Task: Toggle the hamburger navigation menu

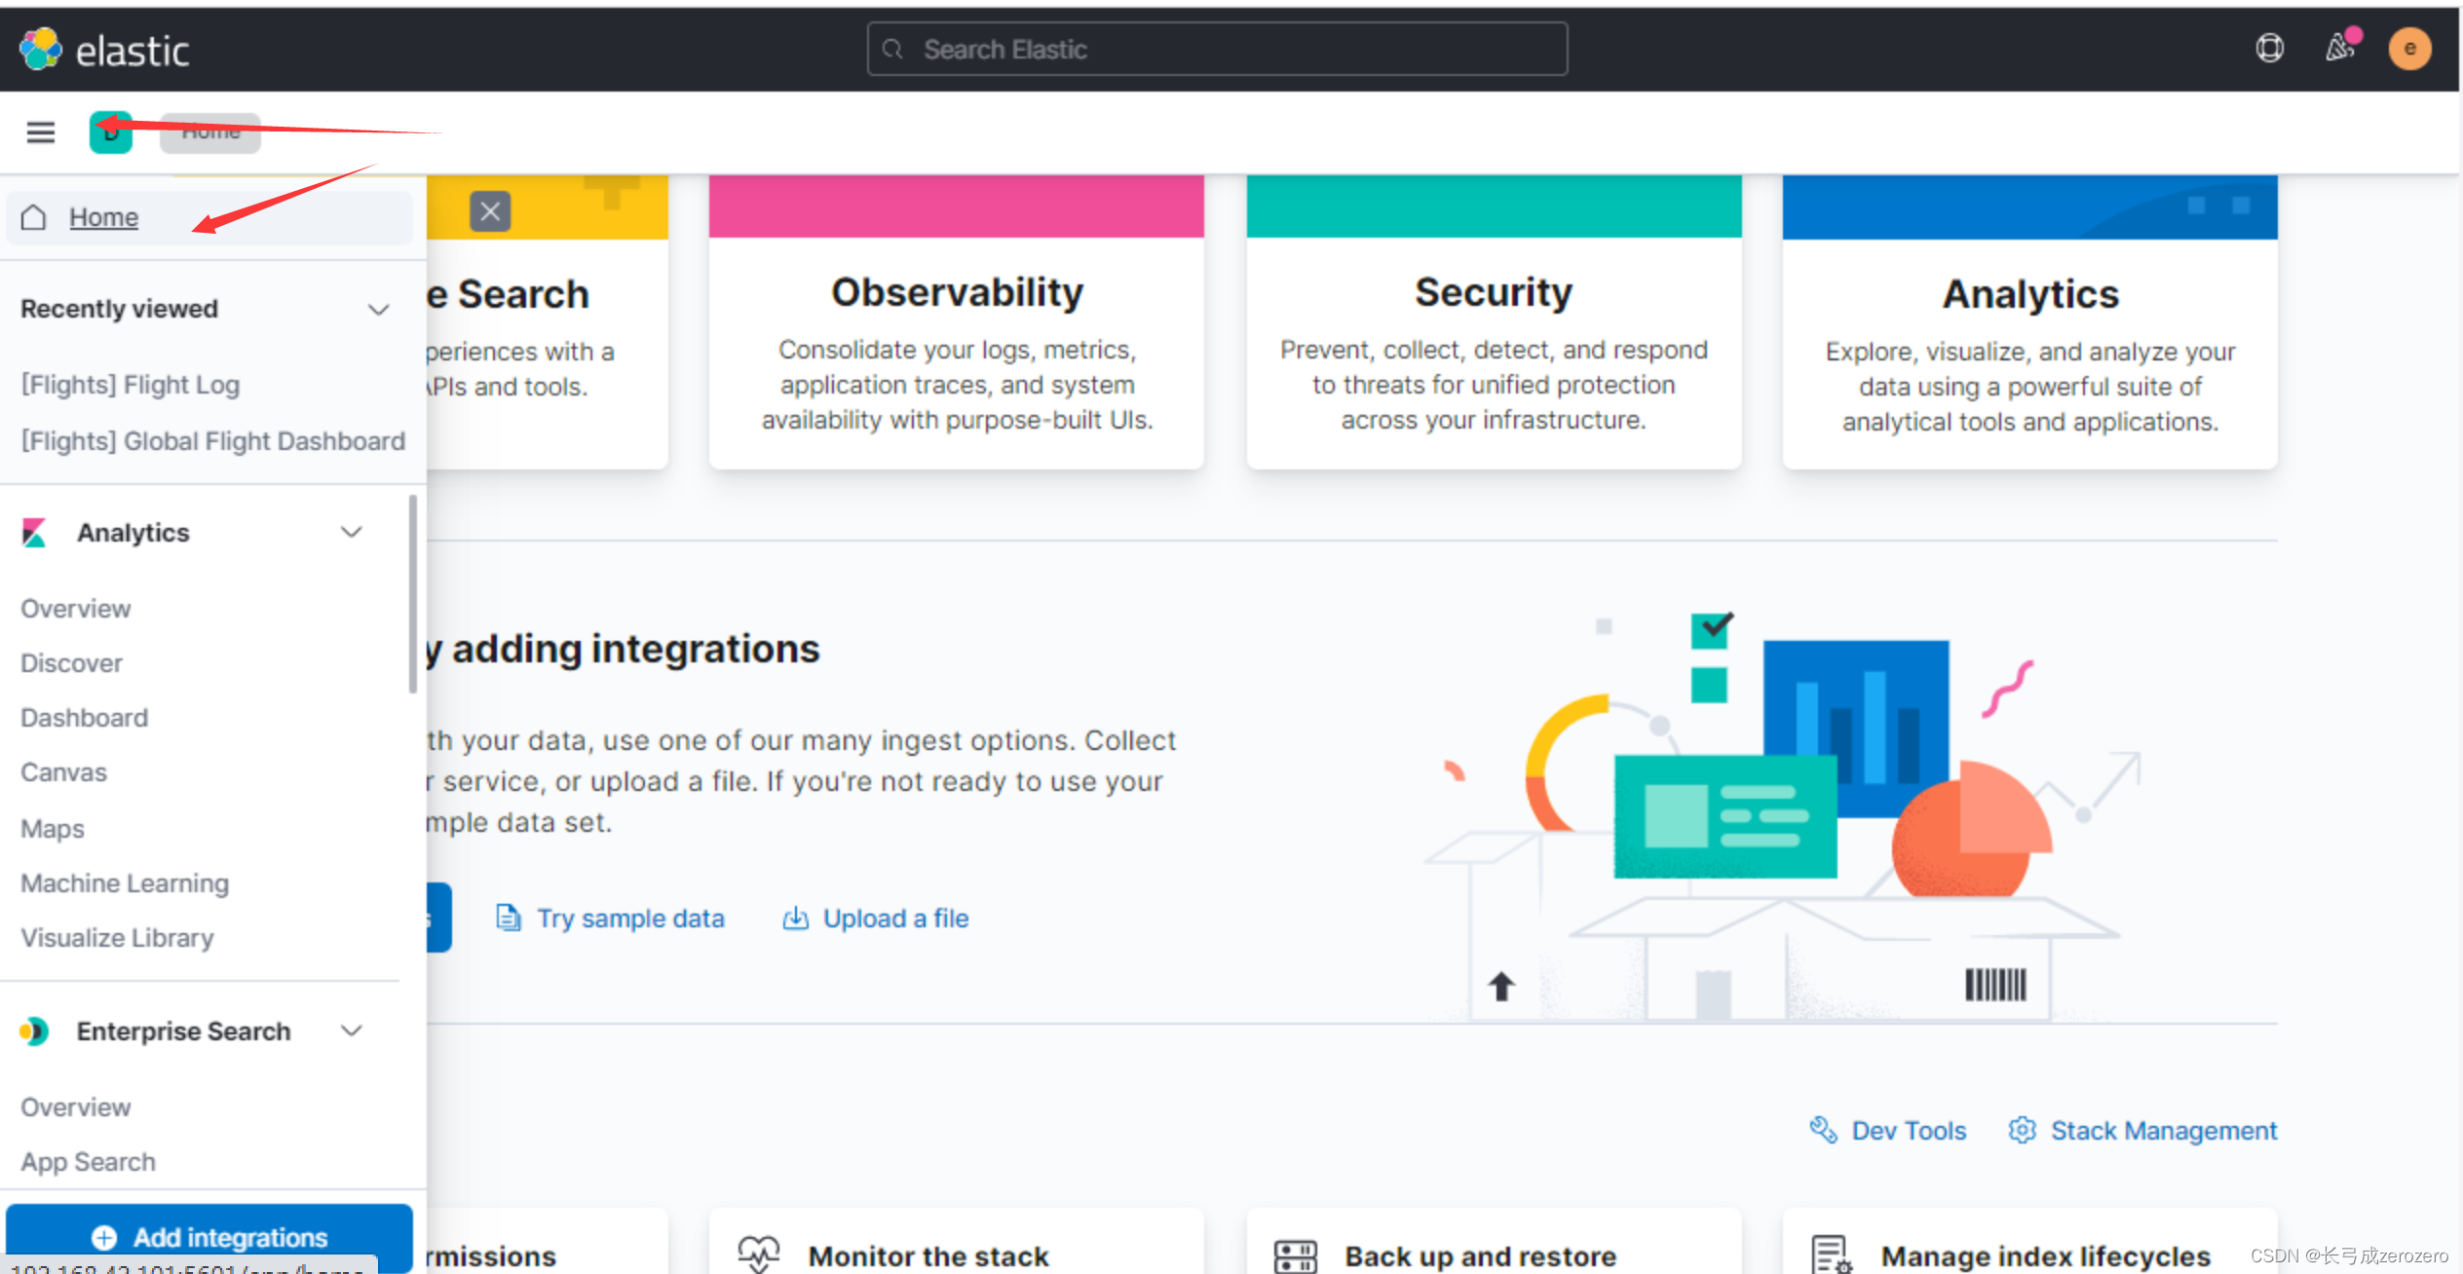Action: 40,131
